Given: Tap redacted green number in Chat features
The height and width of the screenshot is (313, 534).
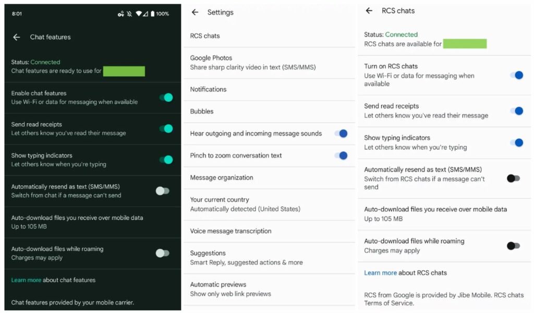Looking at the screenshot, I should 124,71.
